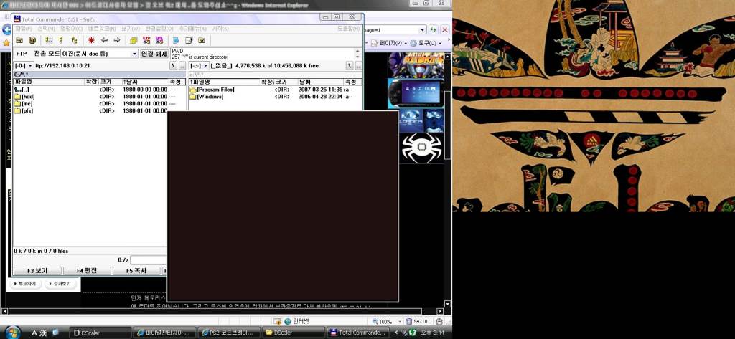Open the 선택(M) menu
The height and width of the screenshot is (339, 735).
pos(46,29)
